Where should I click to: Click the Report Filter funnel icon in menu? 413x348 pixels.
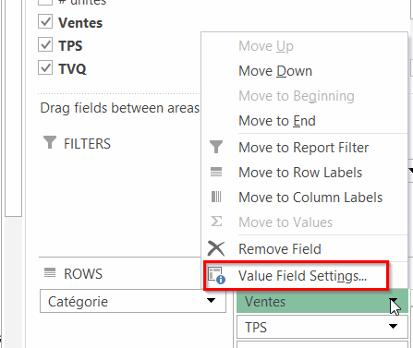[216, 147]
